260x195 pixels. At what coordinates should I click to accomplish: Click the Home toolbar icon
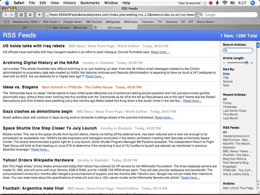[21, 15]
